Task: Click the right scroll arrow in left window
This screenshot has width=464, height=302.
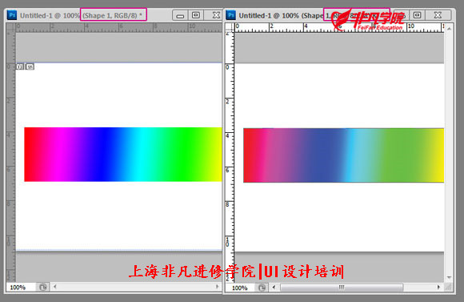Action: (x=218, y=287)
